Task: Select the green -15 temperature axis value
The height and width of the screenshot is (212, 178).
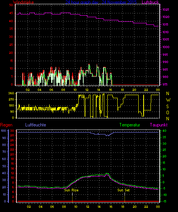Action: point(164,201)
